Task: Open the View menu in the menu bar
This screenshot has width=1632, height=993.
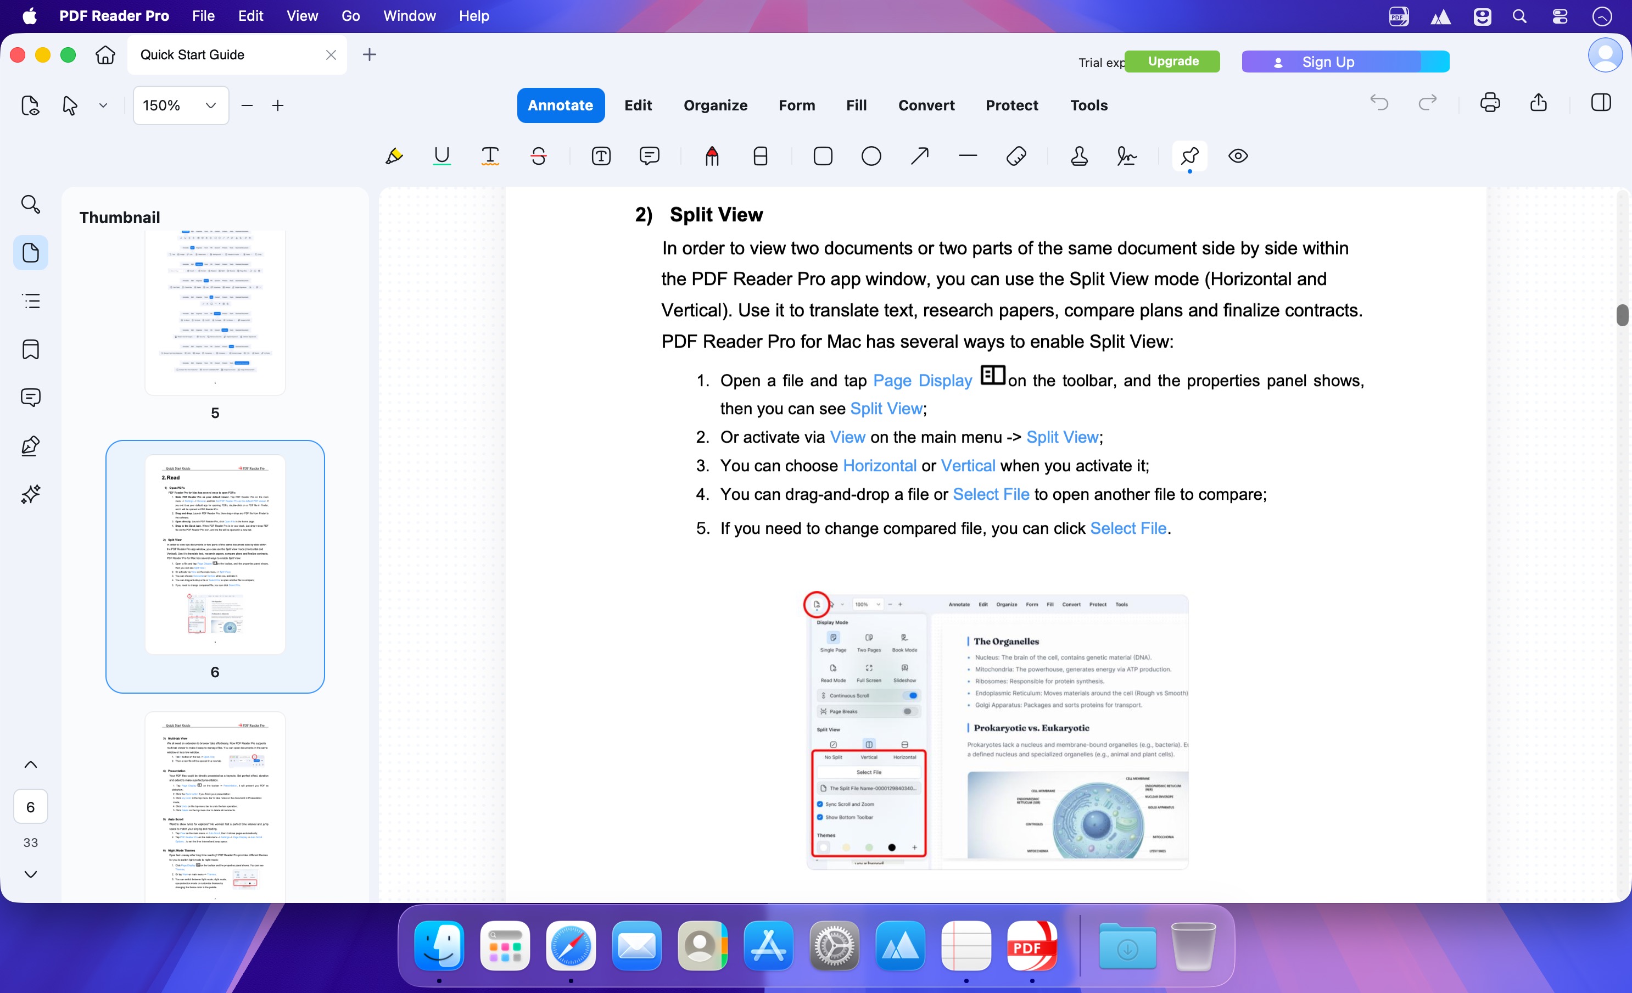Action: tap(302, 16)
